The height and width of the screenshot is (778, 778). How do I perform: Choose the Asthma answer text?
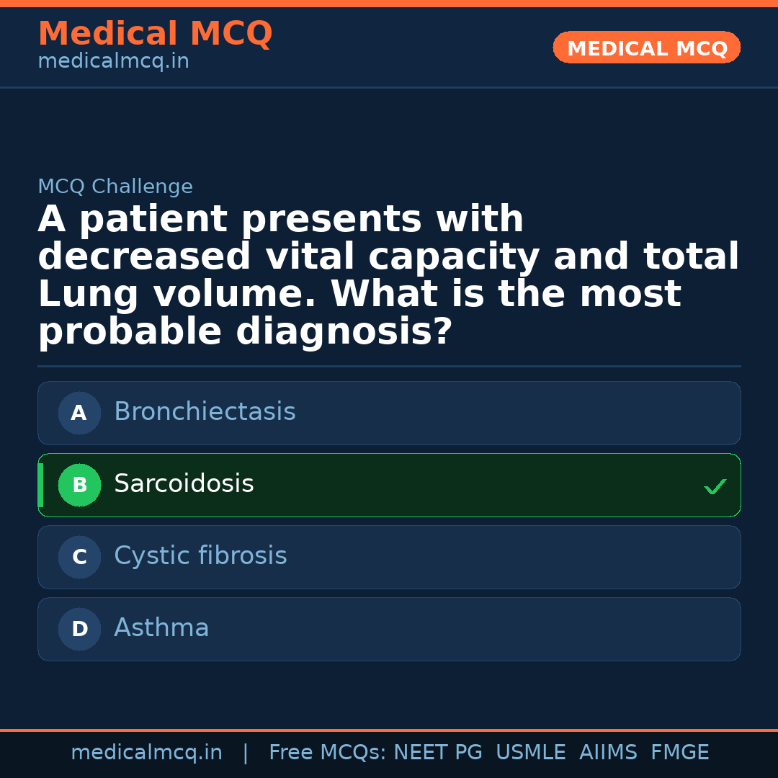[x=161, y=628]
